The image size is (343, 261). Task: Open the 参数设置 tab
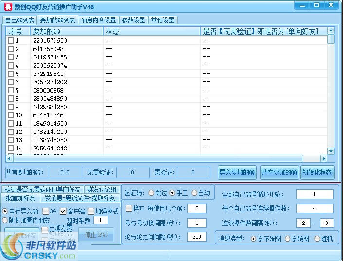(x=133, y=20)
